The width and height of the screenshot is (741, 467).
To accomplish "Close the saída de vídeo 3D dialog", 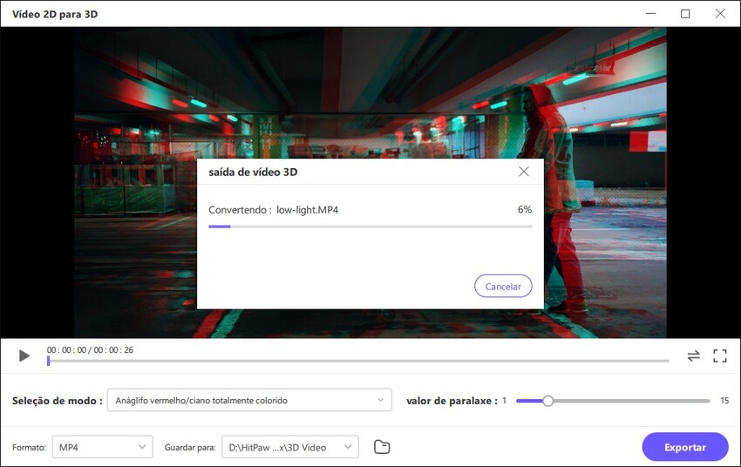I will click(x=524, y=172).
